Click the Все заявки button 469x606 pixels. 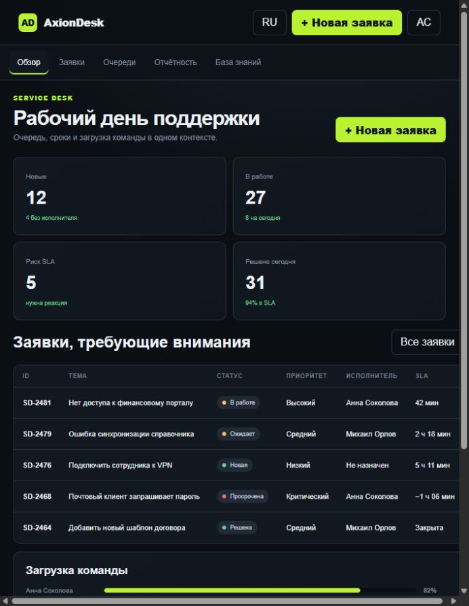click(x=426, y=342)
